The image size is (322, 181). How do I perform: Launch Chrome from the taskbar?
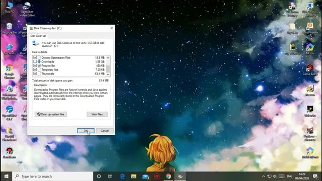(169, 176)
